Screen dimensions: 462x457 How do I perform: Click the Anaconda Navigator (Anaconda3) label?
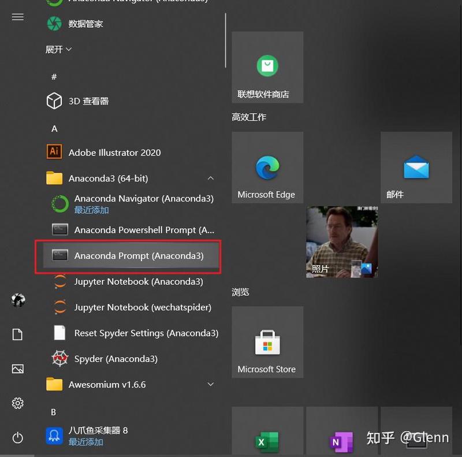click(x=144, y=198)
